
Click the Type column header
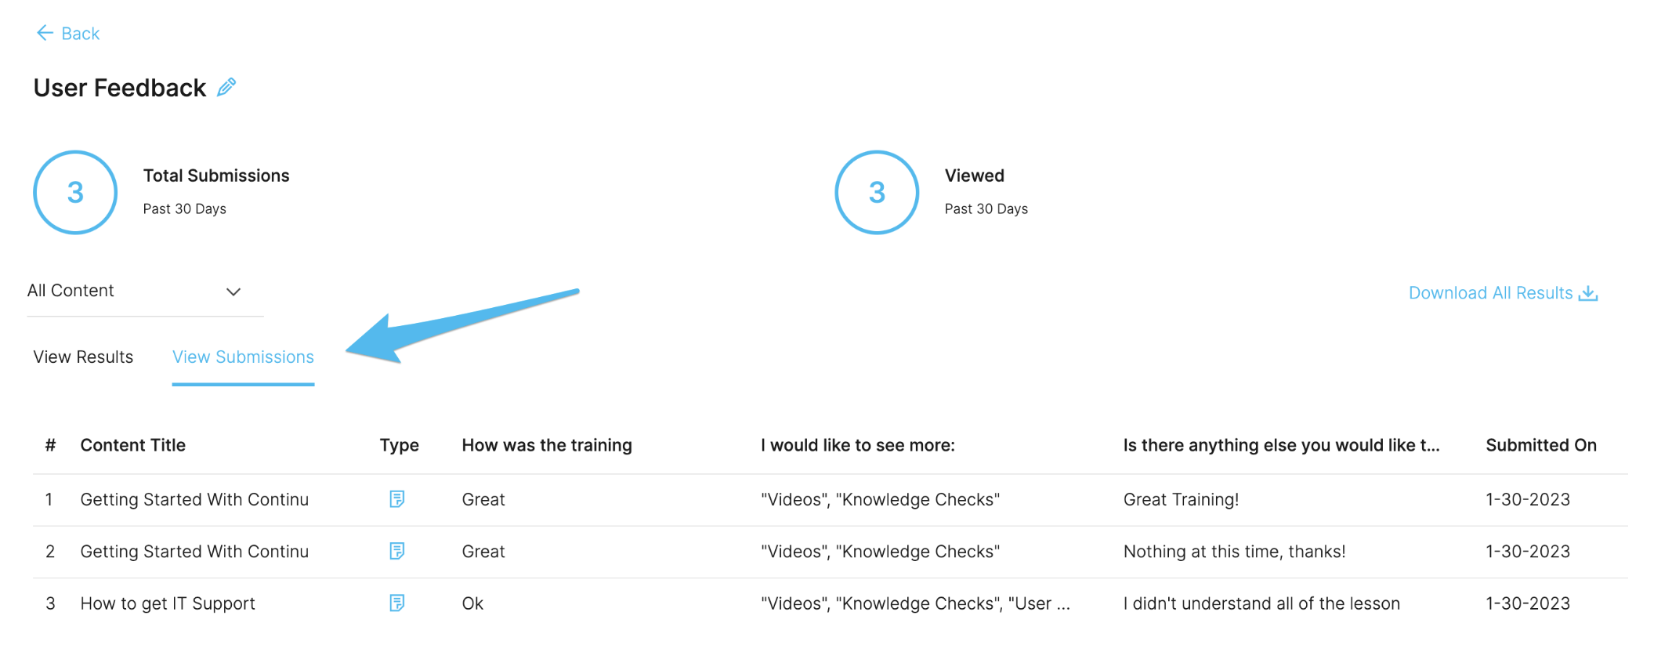coord(400,445)
